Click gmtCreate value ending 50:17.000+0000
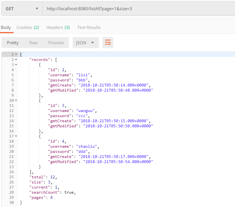Screen dimensions: 235x207 114,157
